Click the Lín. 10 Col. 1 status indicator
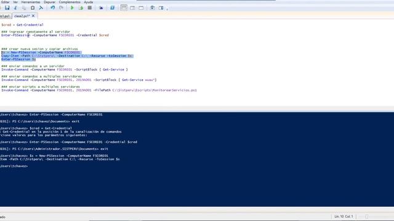Screen dimensions: 394x221 [x=344, y=217]
